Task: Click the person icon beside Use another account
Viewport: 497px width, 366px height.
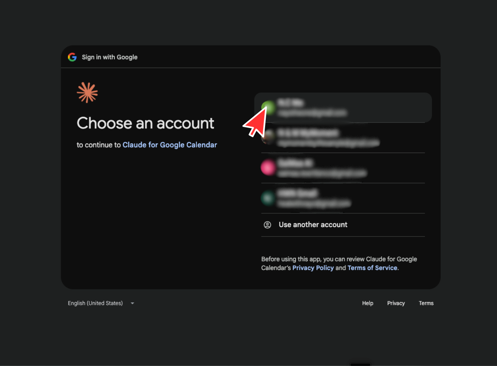Action: [268, 225]
